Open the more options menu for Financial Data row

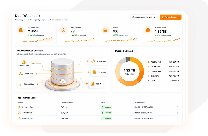tap(177, 118)
